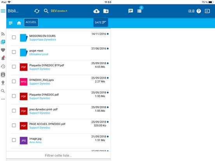Select the ACCUEIL breadcrumb button
This screenshot has width=215, height=161.
(31, 22)
